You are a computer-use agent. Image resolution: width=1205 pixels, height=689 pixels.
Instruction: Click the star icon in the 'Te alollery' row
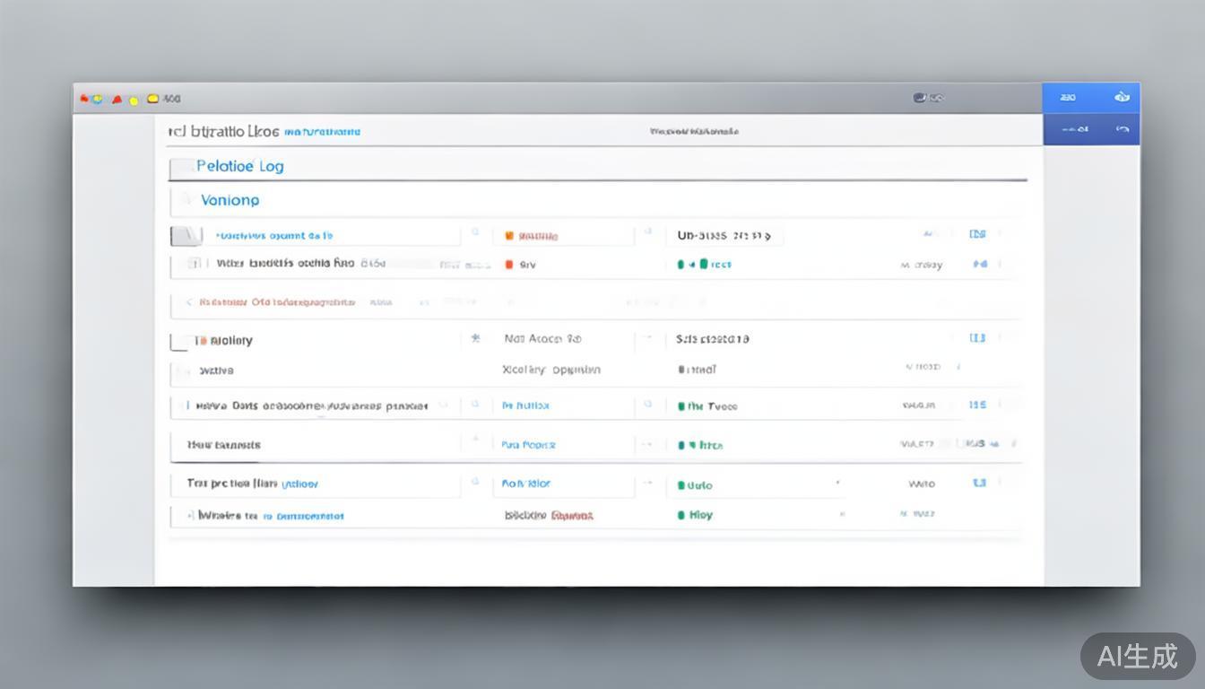click(476, 339)
